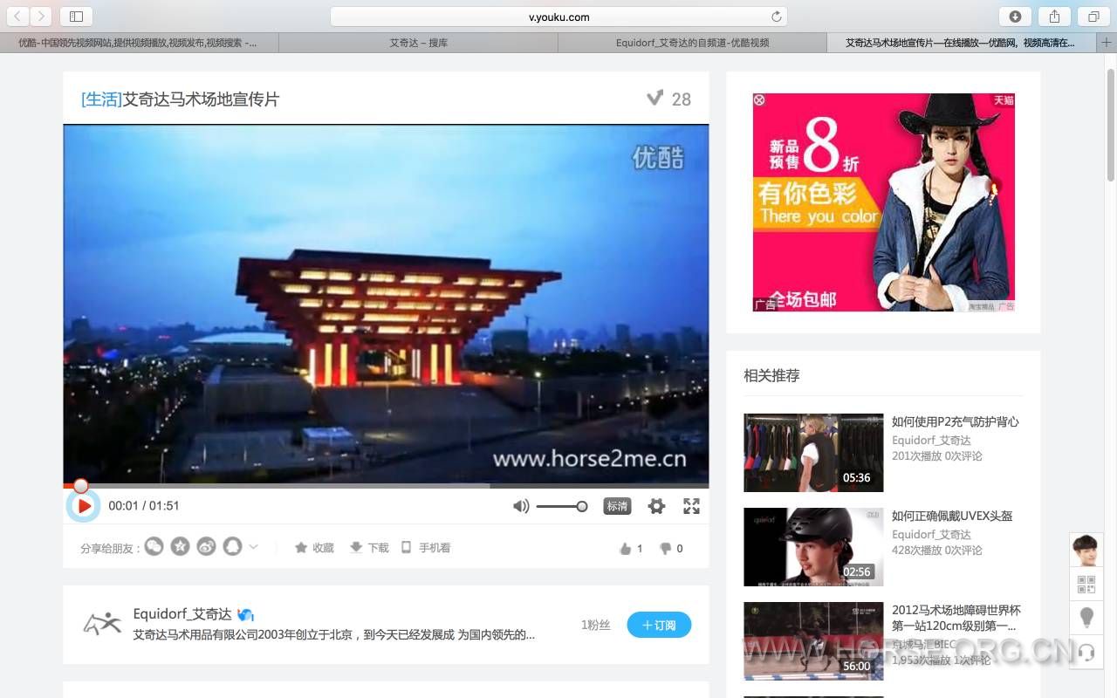The width and height of the screenshot is (1117, 698).
Task: Show all Safari tabs
Action: [x=1093, y=17]
